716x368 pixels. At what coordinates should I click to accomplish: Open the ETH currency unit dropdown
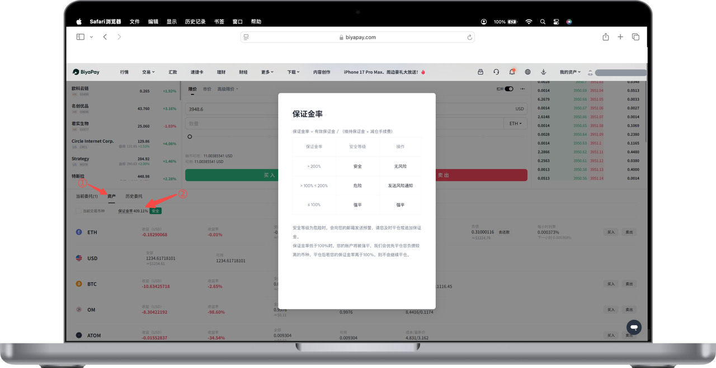click(x=515, y=123)
